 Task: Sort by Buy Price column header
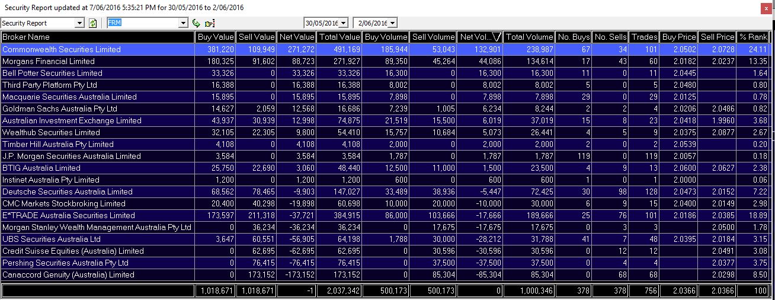tap(680, 37)
